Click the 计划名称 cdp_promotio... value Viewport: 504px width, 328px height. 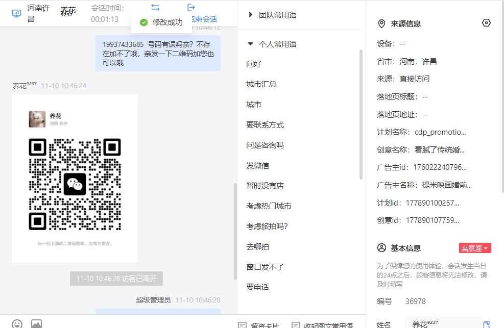(x=440, y=132)
